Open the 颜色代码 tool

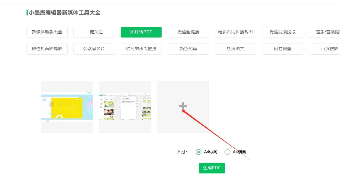[x=188, y=49]
